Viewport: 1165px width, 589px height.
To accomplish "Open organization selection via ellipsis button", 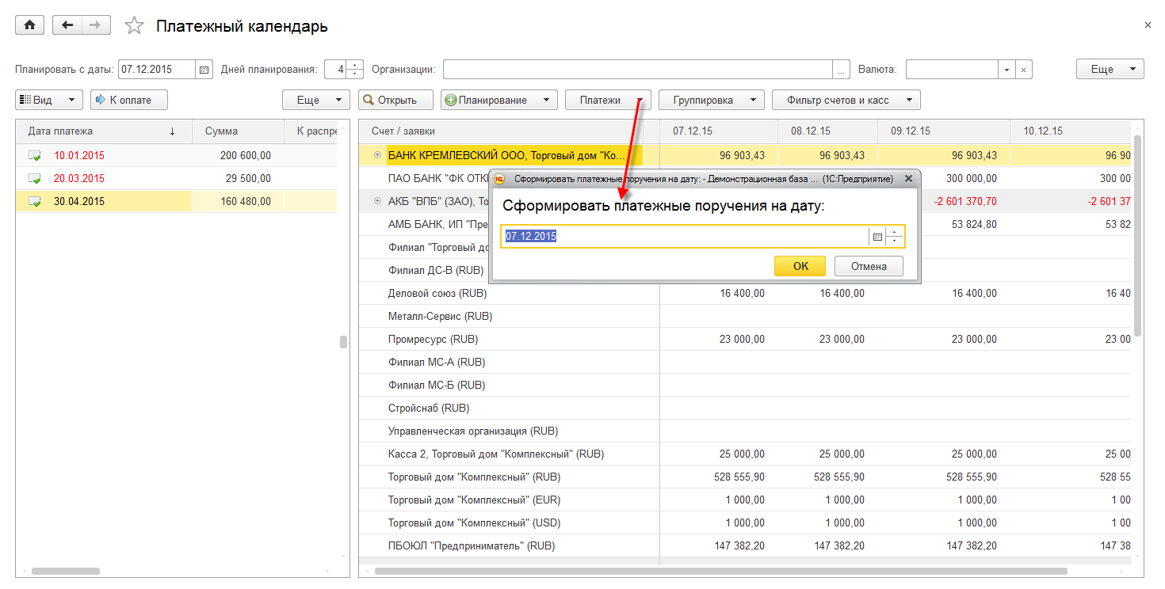I will point(842,70).
